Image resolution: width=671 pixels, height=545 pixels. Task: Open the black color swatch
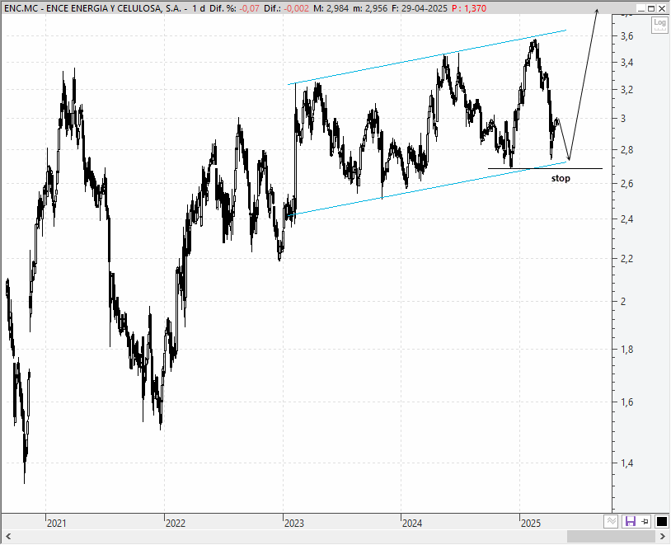coord(662,521)
